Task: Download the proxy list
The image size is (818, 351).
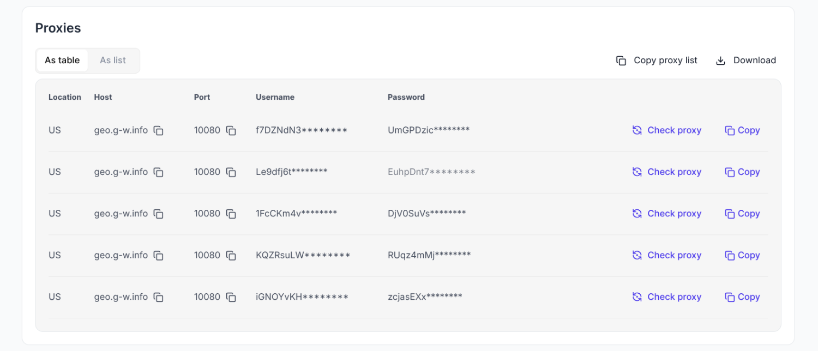Action: click(745, 60)
